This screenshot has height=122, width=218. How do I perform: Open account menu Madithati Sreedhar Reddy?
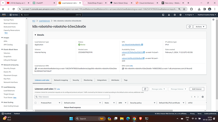click(x=207, y=15)
